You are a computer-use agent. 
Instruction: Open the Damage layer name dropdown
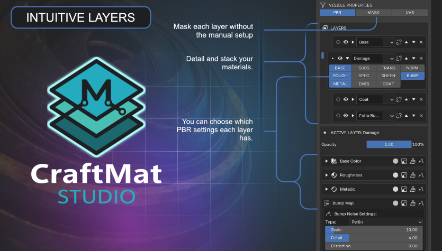click(392, 59)
